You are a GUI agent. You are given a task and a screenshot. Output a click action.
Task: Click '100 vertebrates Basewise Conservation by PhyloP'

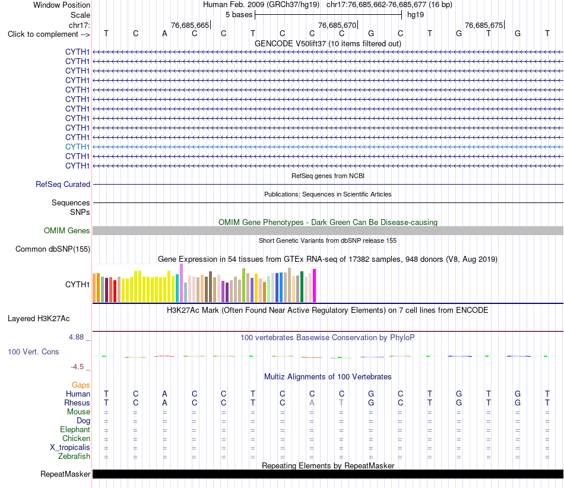click(x=328, y=337)
